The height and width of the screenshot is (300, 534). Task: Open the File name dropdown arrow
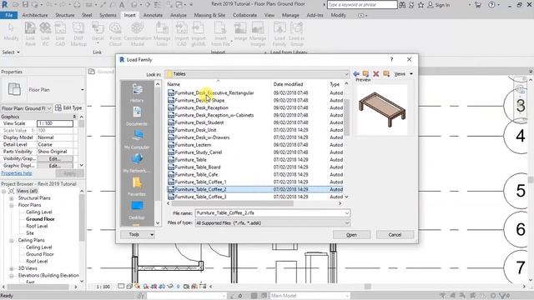coord(347,213)
